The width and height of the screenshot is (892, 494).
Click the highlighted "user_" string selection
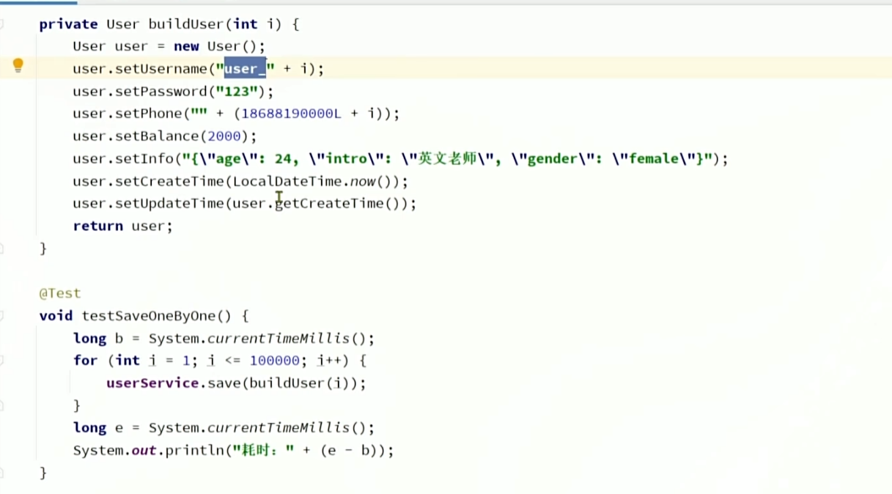(245, 69)
